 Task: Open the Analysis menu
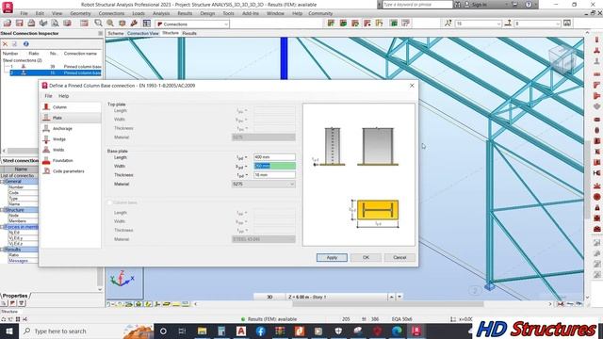(161, 13)
